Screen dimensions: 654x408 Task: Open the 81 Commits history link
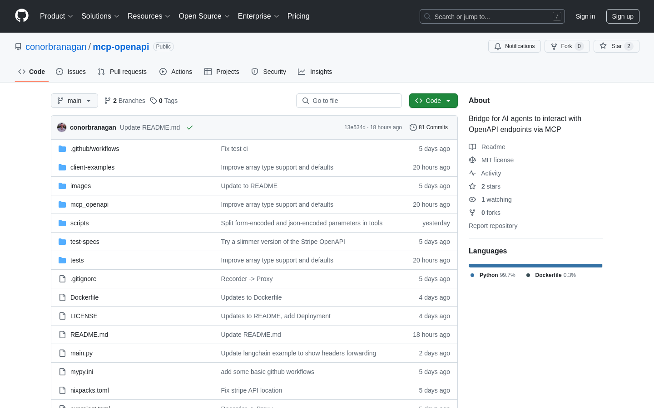coord(429,127)
